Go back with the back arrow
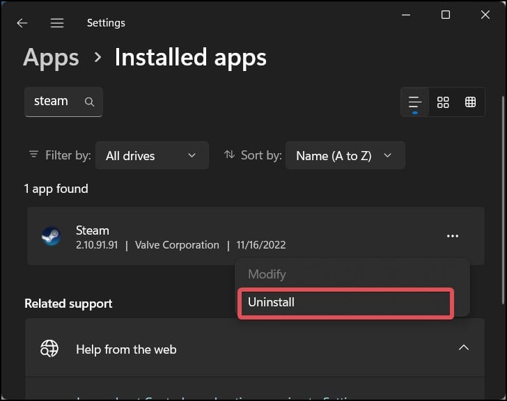 coord(22,23)
